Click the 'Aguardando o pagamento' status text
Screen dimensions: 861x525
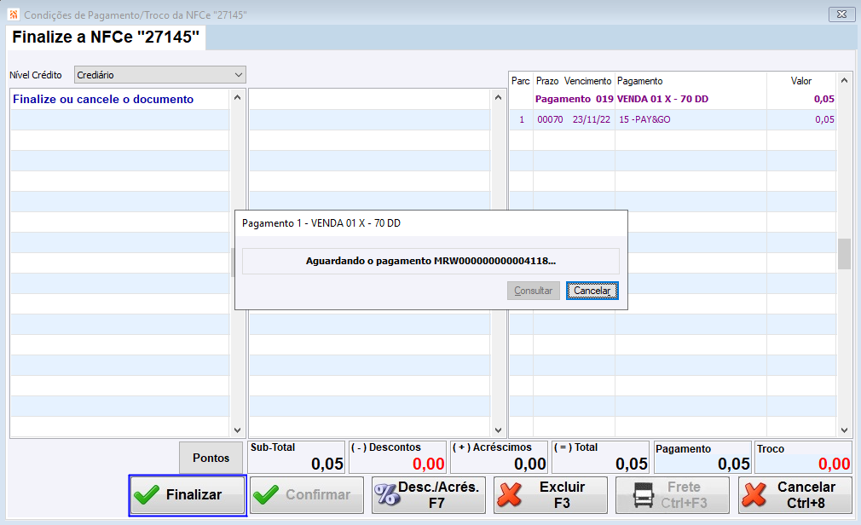tap(430, 261)
